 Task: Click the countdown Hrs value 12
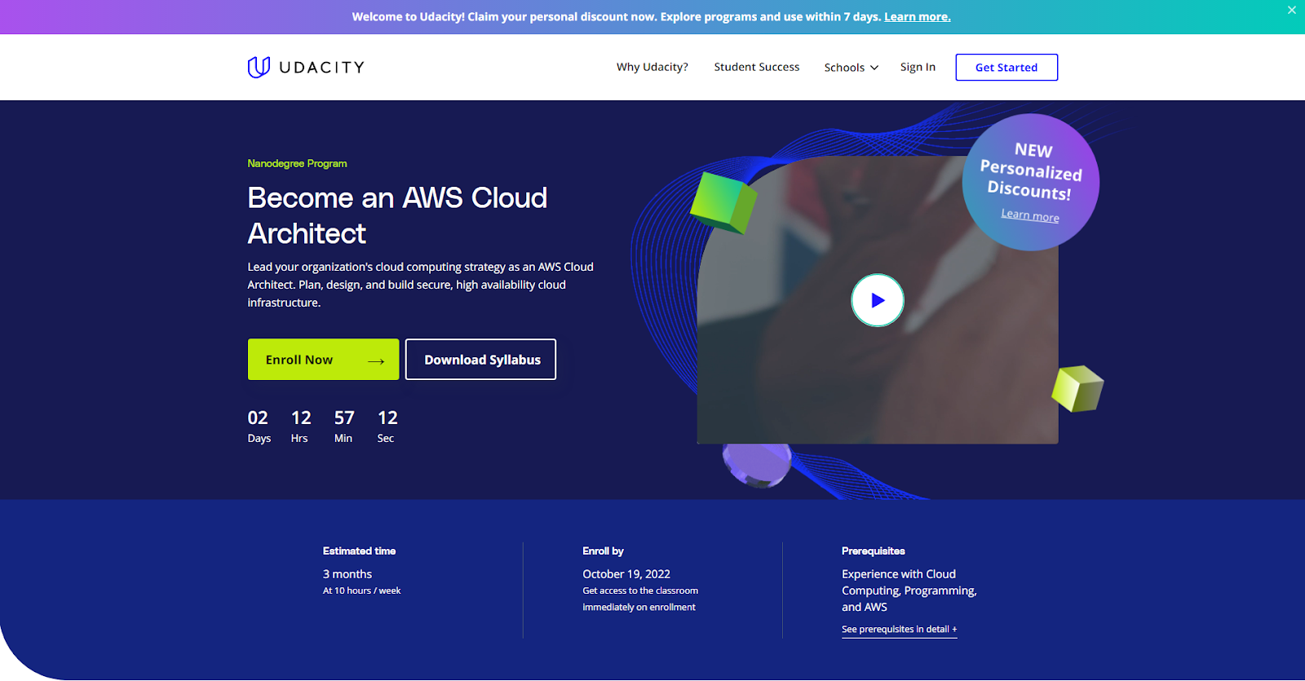tap(301, 418)
